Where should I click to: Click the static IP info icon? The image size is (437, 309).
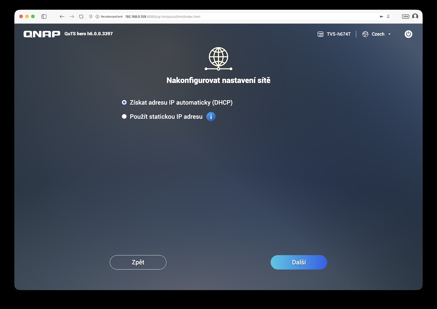point(211,117)
